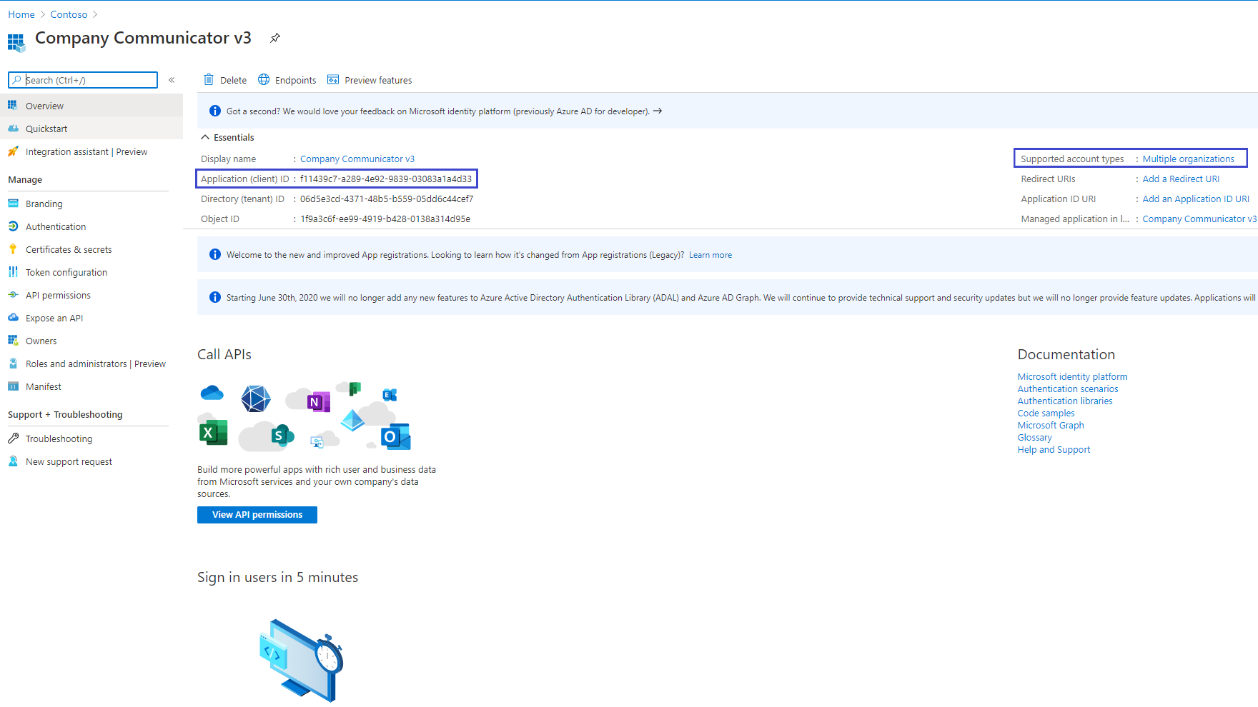Open the Overview menu item
Image resolution: width=1258 pixels, height=707 pixels.
[91, 106]
